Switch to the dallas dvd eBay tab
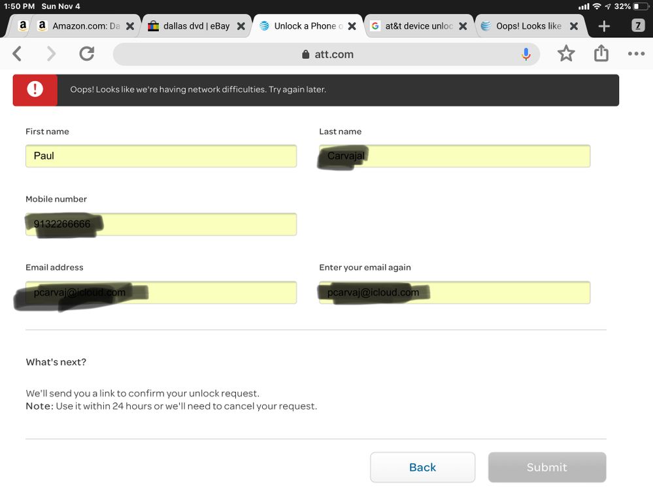This screenshot has width=653, height=490. 188,26
